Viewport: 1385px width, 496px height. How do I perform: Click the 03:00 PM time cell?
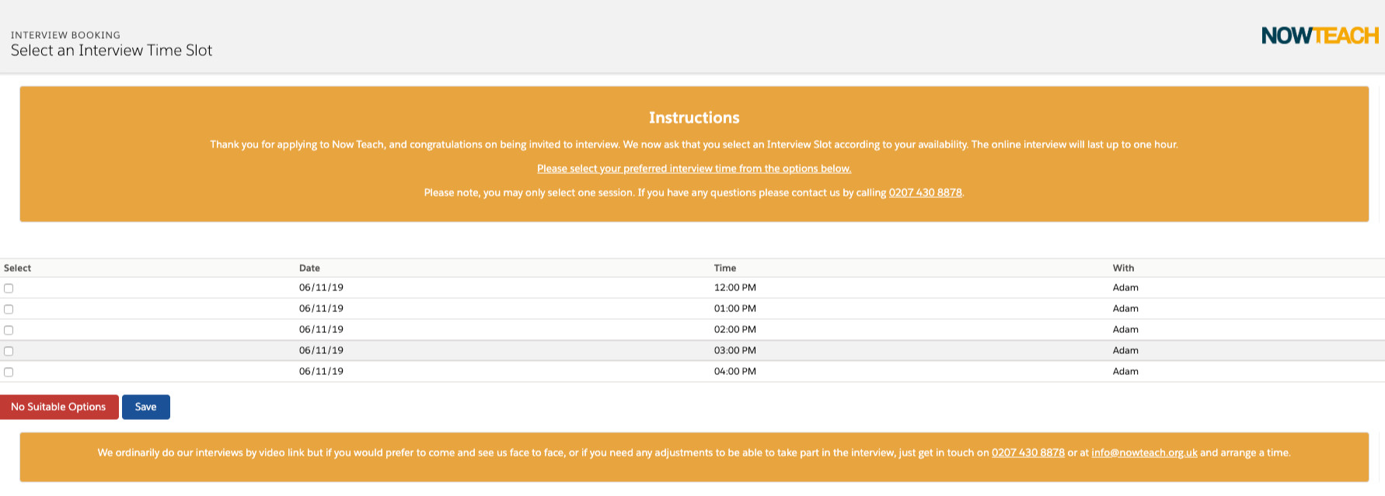(735, 350)
